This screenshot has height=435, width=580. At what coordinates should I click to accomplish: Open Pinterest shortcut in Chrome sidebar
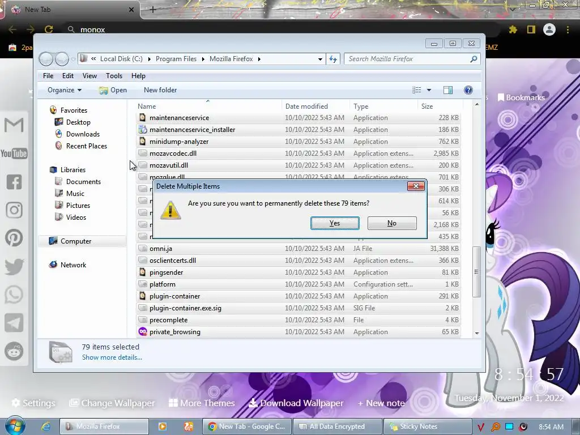tap(14, 238)
